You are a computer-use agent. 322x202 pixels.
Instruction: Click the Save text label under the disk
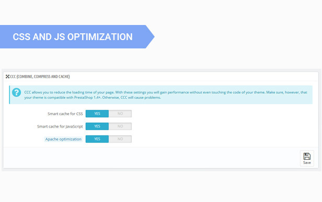[x=307, y=163]
